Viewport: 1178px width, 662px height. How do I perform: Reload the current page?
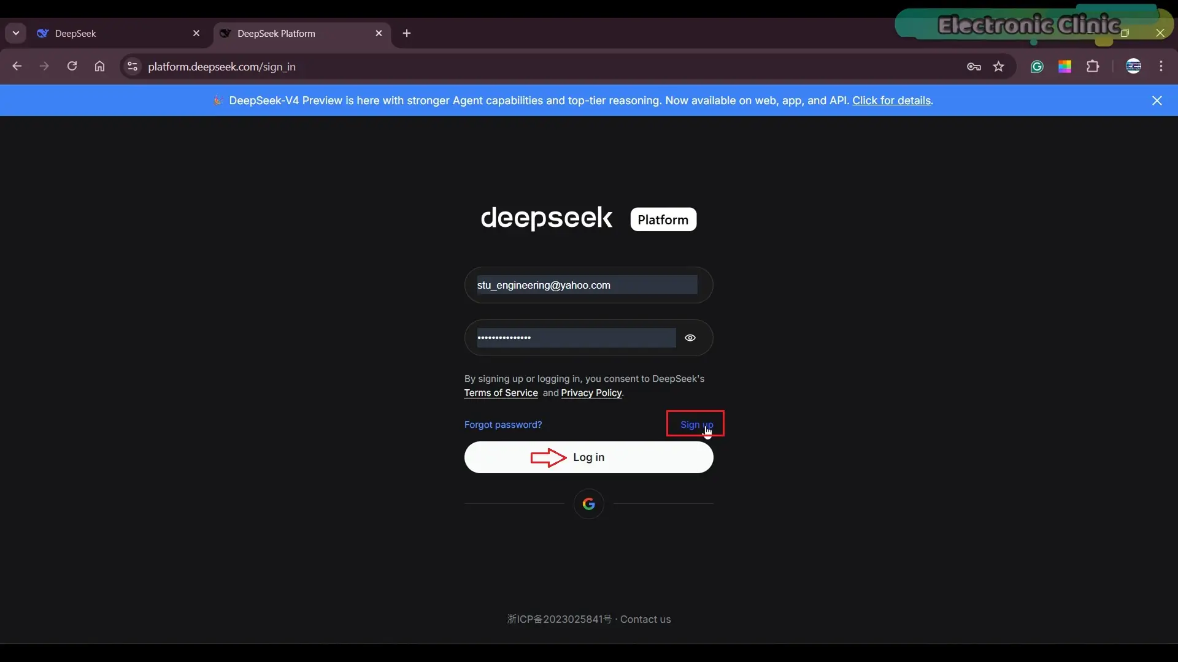click(x=72, y=66)
